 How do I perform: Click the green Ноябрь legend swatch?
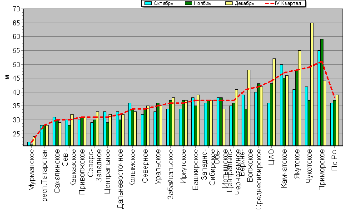coord(189,3)
